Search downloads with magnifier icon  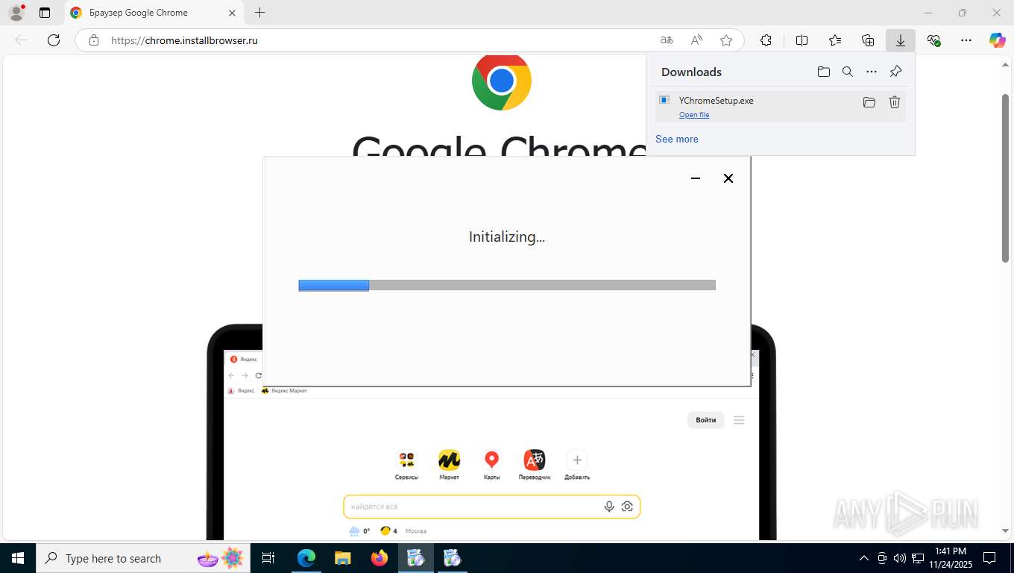click(848, 72)
